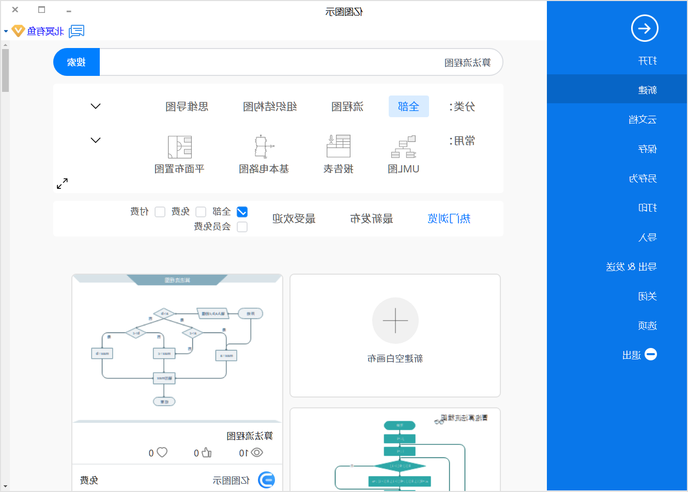Toggle the 全部 price filter checkbox
The image size is (688, 492).
(x=242, y=212)
